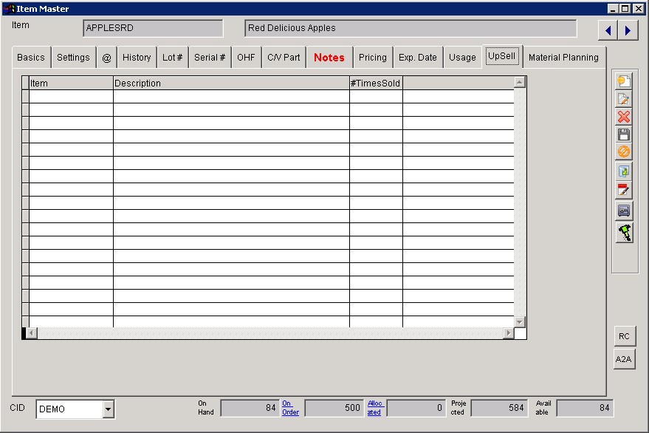Click the Allocated link
The image size is (649, 433).
[376, 408]
